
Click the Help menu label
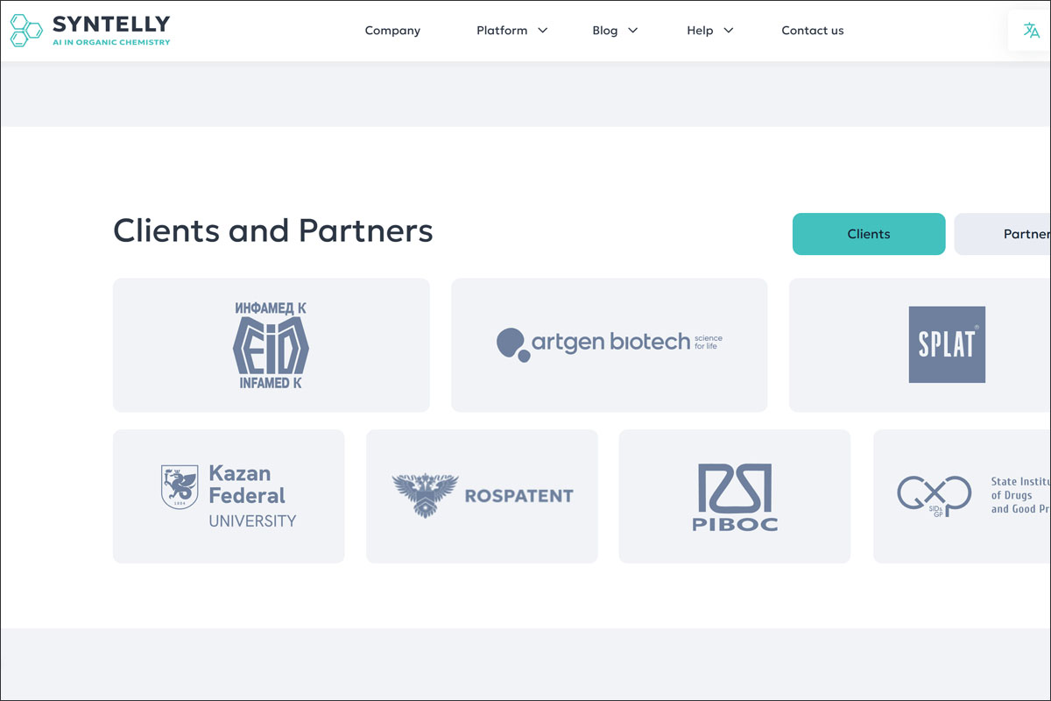tap(700, 31)
